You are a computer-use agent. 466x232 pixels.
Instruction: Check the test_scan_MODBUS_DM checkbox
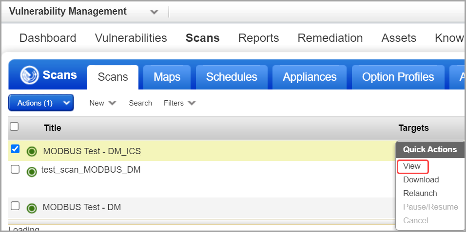(x=15, y=169)
